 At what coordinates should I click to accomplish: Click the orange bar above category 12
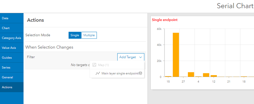(214, 76)
